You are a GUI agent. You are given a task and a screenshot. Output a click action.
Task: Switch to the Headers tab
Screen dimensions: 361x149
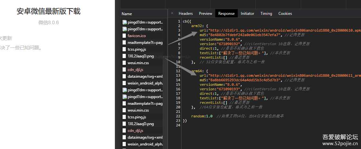pos(186,14)
